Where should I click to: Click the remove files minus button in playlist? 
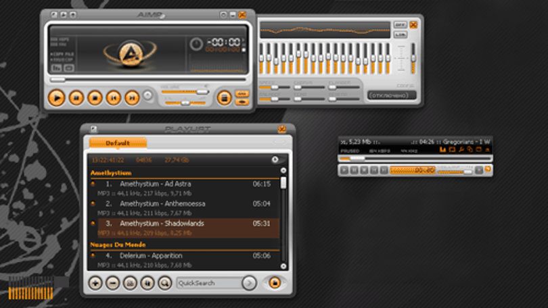(x=112, y=283)
